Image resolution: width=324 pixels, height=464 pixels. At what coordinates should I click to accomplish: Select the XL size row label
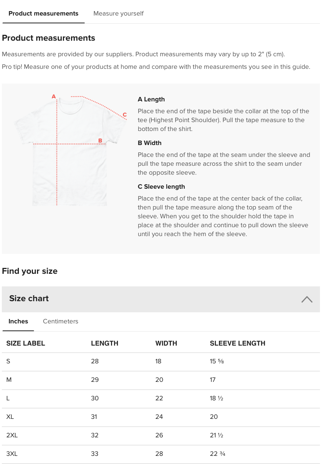10,417
